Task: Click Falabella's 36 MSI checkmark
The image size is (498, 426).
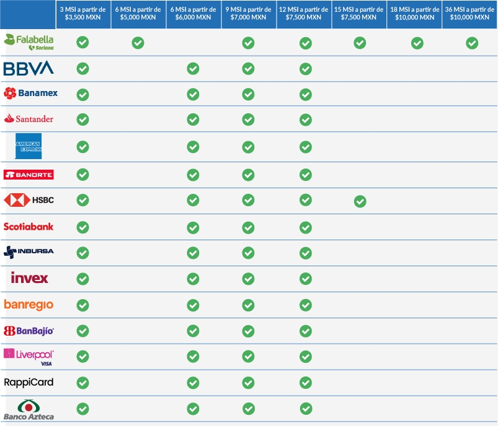Action: [x=472, y=43]
